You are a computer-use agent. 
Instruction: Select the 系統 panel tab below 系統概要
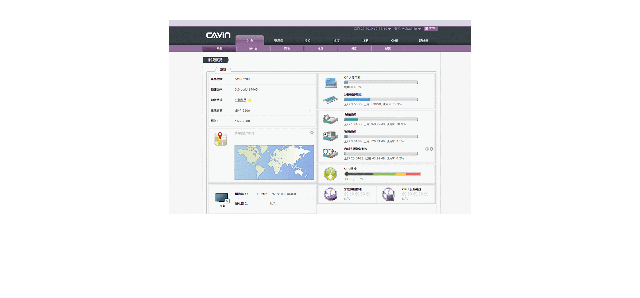point(223,69)
